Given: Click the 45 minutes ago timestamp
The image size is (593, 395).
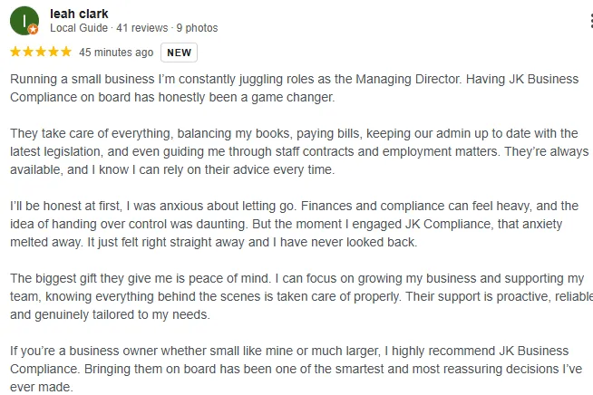Looking at the screenshot, I should tap(116, 53).
